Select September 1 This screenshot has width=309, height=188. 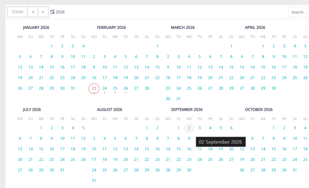(179, 128)
